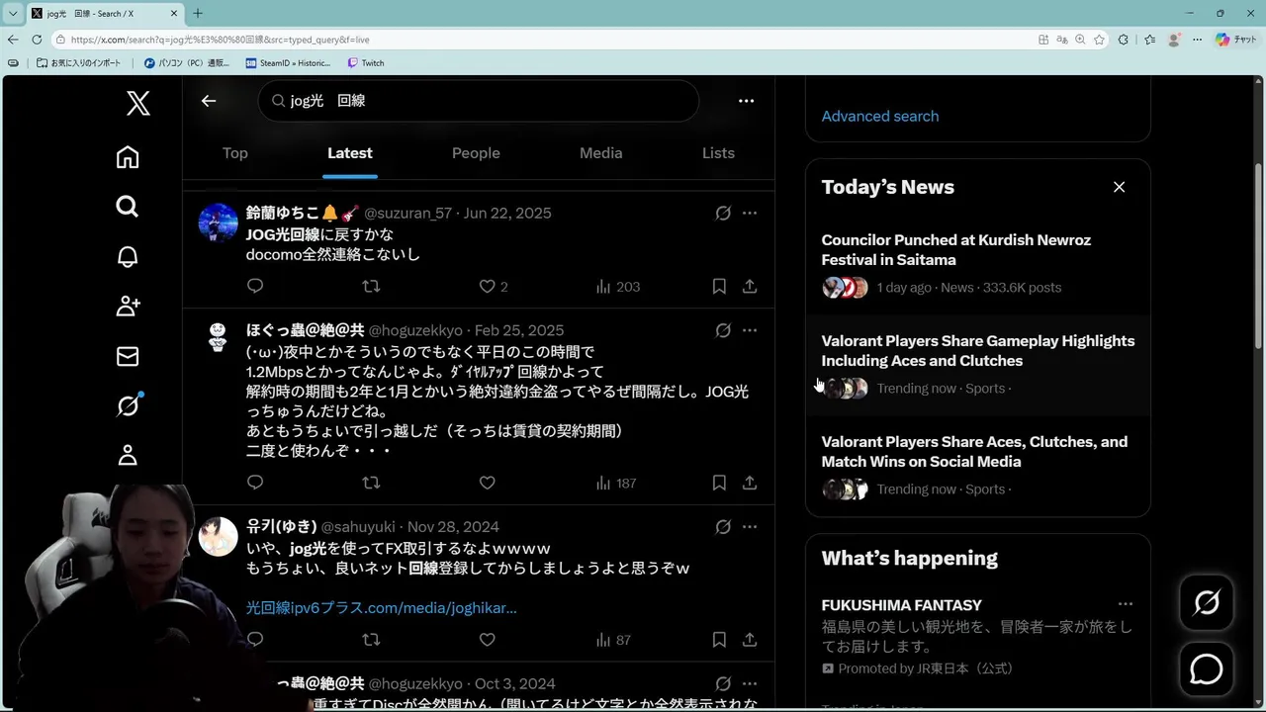The height and width of the screenshot is (712, 1266).
Task: Open FUKUSHIMA FANTASY promoted trend
Action: coord(978,637)
